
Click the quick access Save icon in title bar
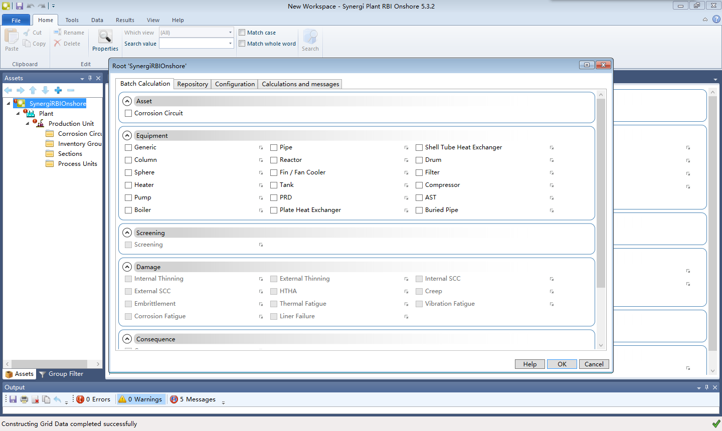pos(20,6)
